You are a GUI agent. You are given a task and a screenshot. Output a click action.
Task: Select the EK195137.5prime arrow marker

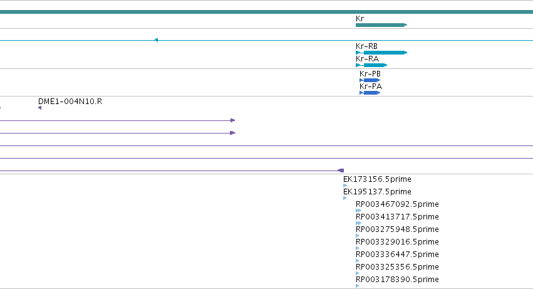point(345,198)
